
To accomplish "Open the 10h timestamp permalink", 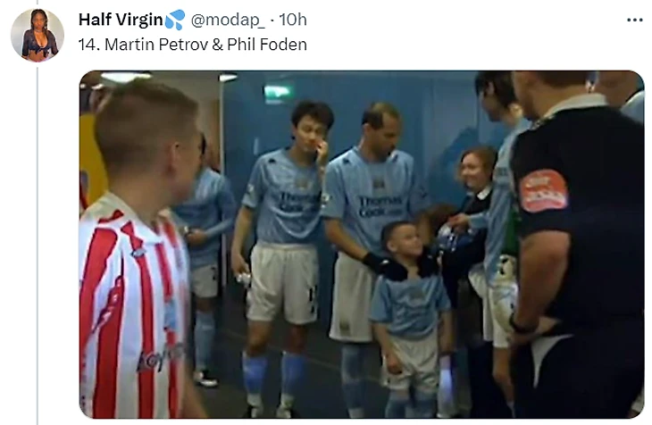I will (x=293, y=20).
